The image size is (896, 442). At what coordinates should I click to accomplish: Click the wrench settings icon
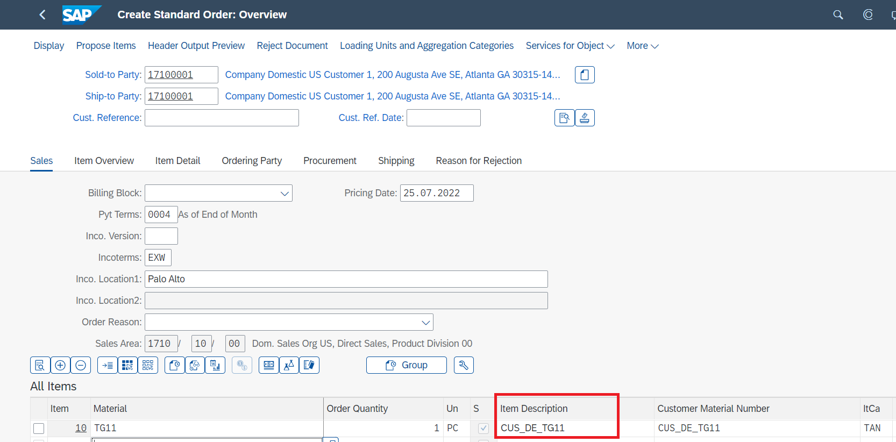click(x=464, y=365)
